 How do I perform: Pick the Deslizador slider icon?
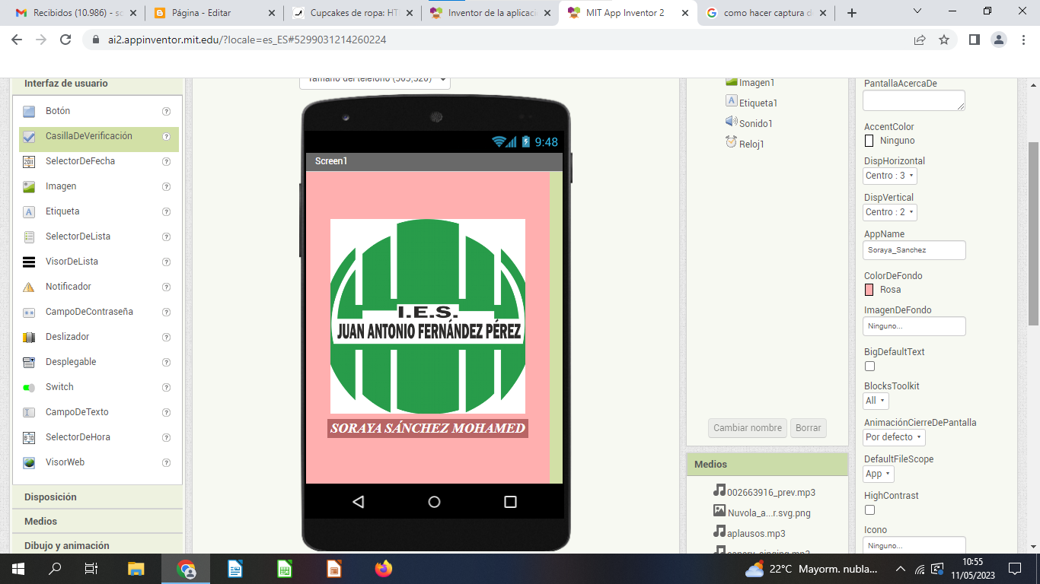click(x=29, y=337)
